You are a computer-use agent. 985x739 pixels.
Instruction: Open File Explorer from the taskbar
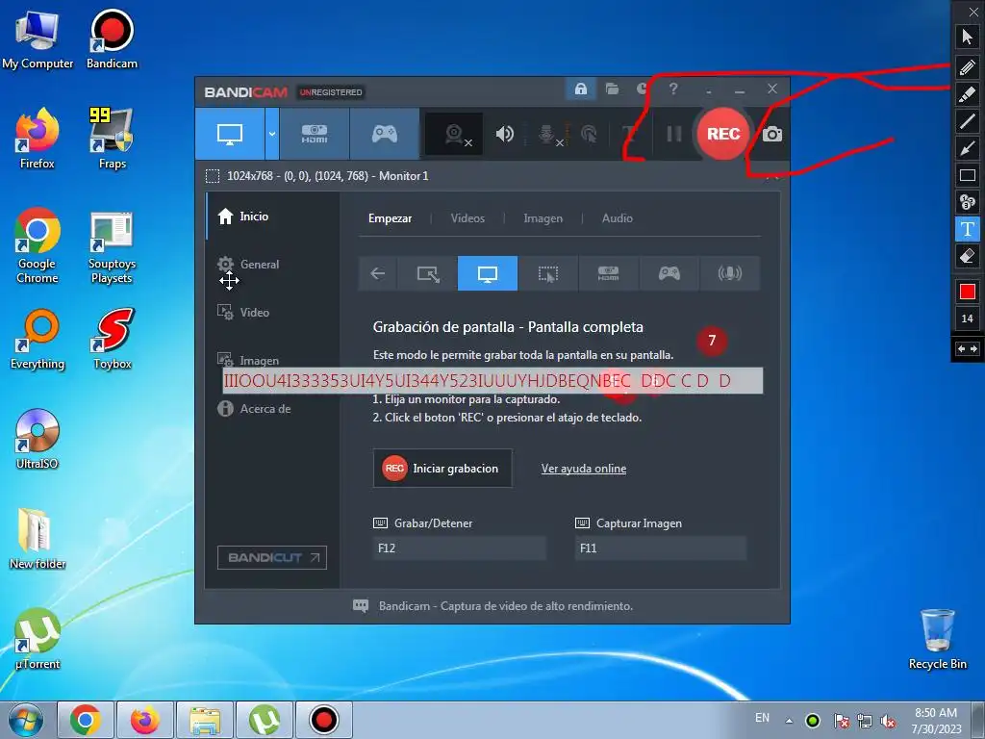(205, 720)
